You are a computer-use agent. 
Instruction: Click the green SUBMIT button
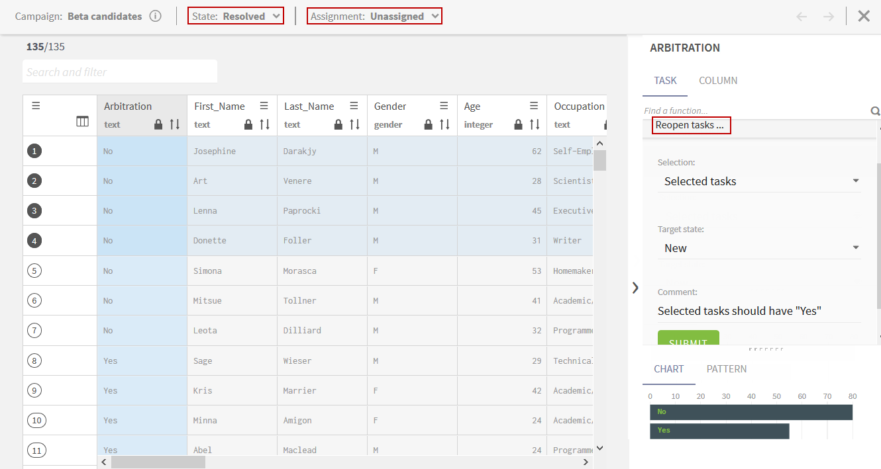688,339
